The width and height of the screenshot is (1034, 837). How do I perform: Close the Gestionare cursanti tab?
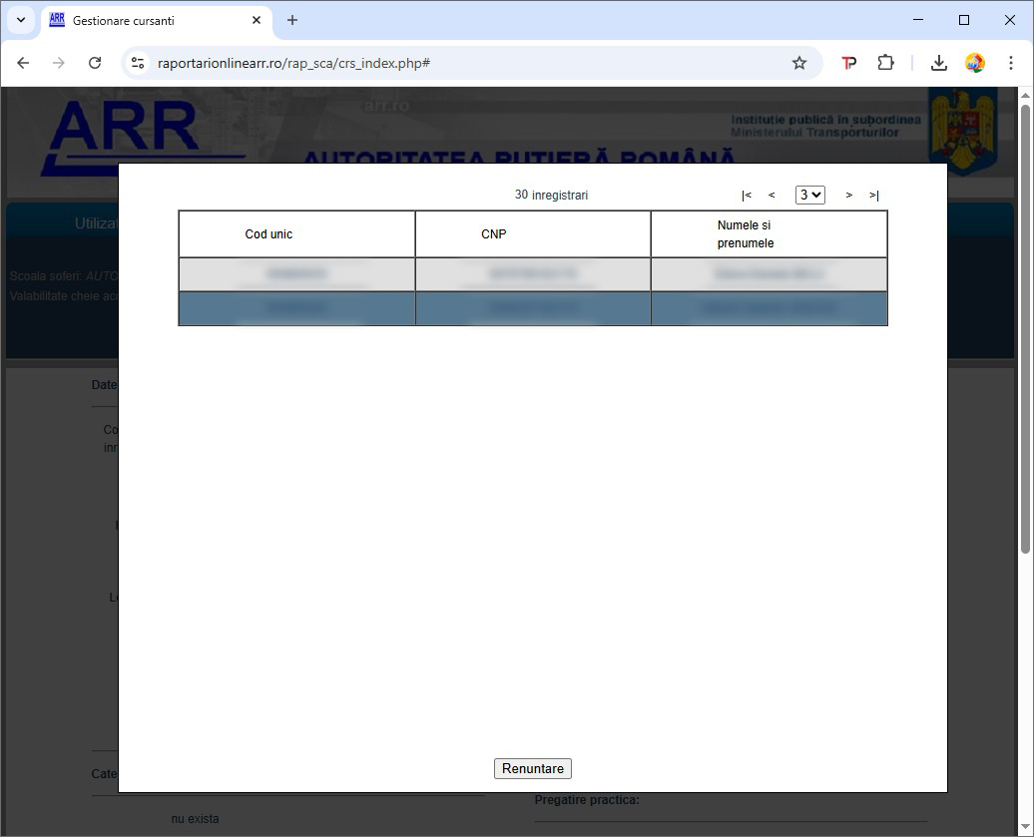[x=257, y=20]
